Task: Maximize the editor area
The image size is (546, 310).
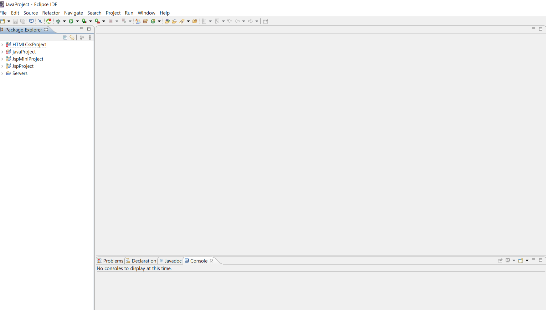Action: click(x=541, y=29)
